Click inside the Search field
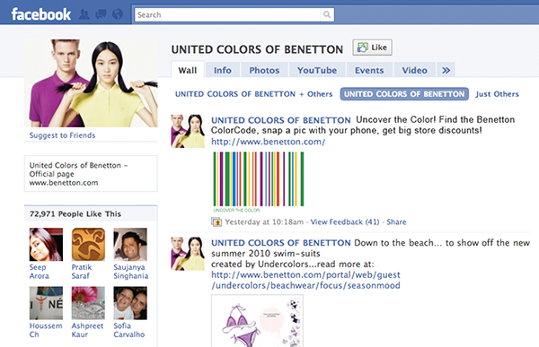 (227, 14)
